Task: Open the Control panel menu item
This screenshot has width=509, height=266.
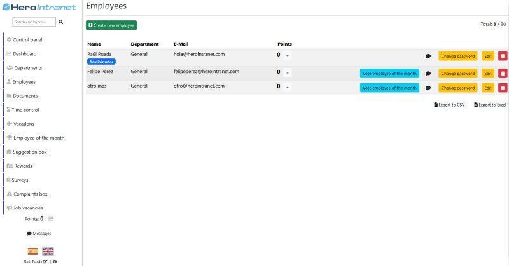Action: (25, 40)
